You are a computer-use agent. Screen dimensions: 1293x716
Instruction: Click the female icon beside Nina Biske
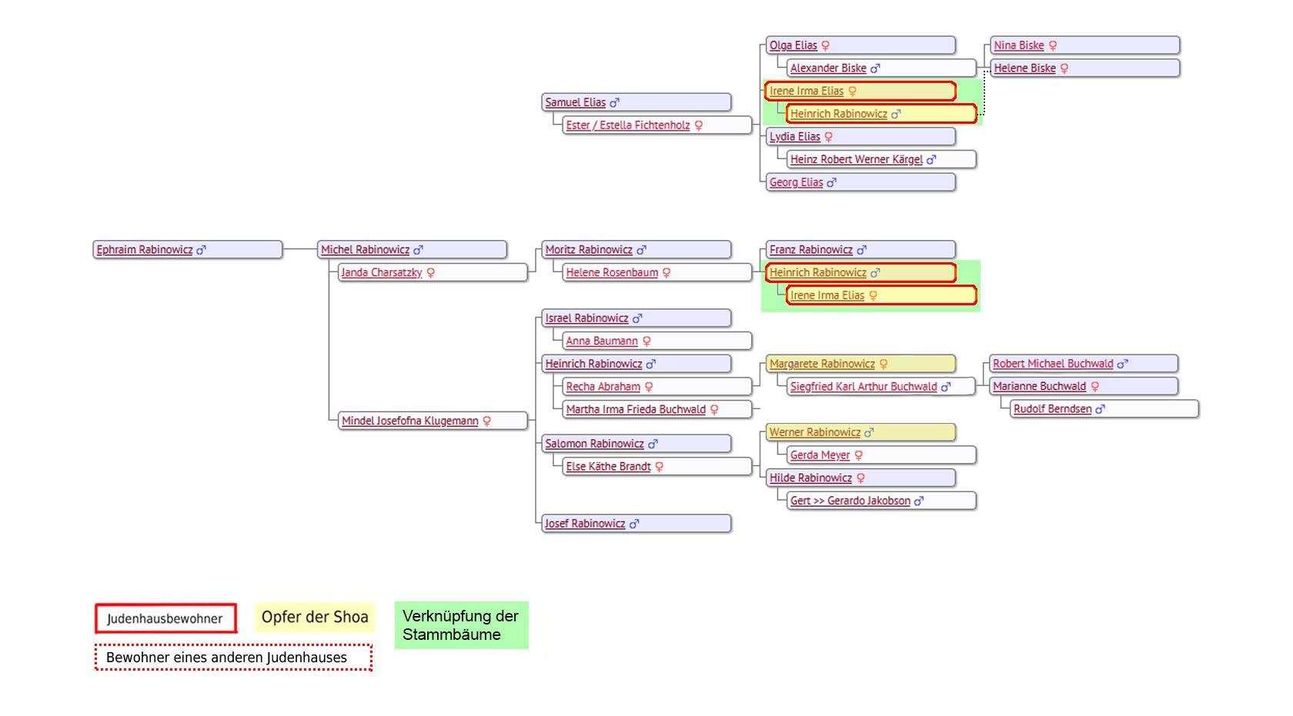click(x=1053, y=46)
